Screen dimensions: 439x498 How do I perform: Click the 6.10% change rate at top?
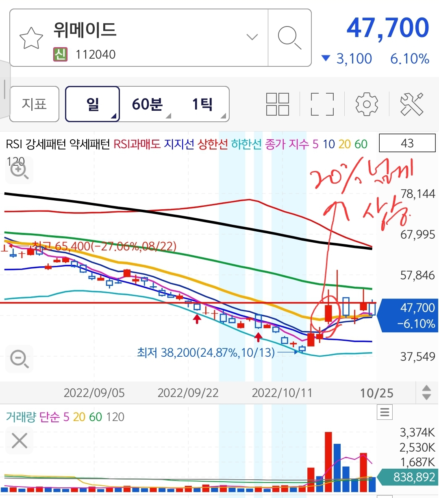tap(410, 59)
